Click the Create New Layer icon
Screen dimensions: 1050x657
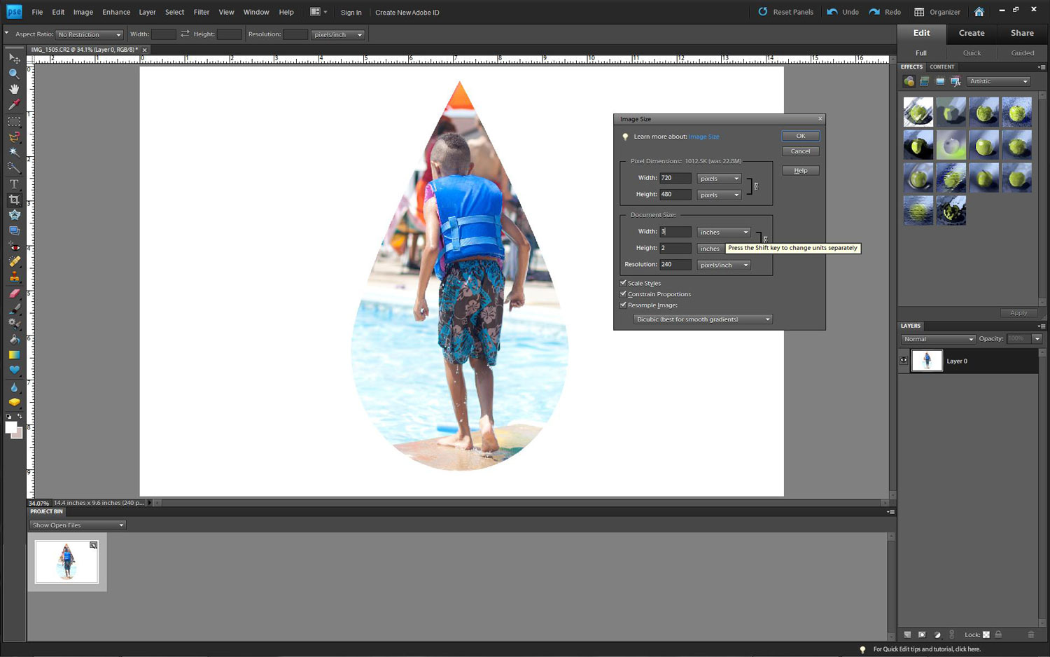coord(907,635)
